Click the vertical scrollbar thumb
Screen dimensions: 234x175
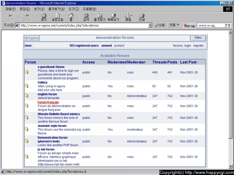(x=230, y=86)
